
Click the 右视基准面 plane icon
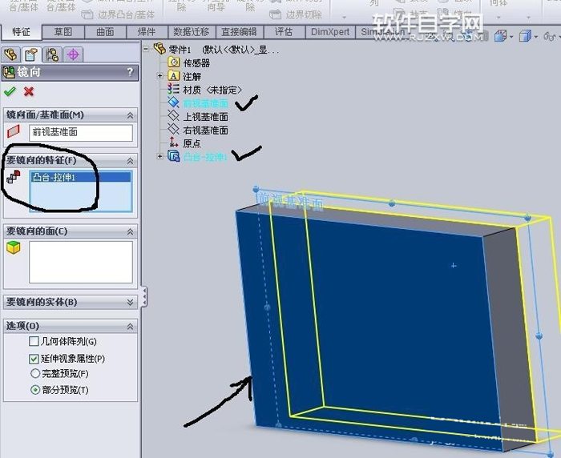tap(174, 129)
